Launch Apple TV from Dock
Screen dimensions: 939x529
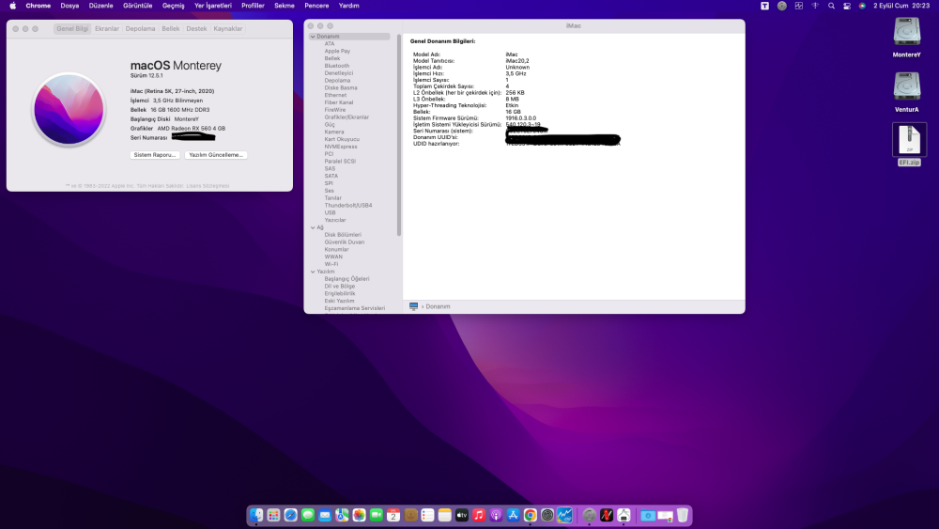462,515
